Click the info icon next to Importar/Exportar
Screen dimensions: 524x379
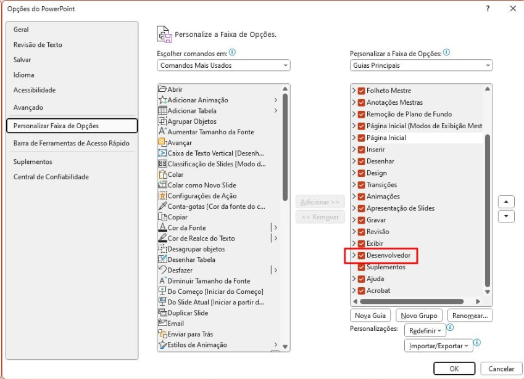click(477, 343)
